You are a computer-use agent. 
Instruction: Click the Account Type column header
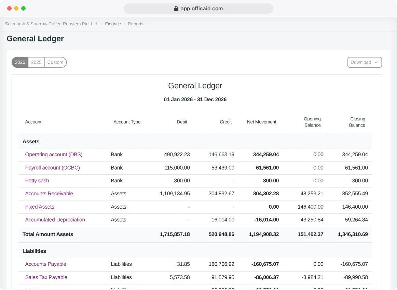tap(127, 122)
